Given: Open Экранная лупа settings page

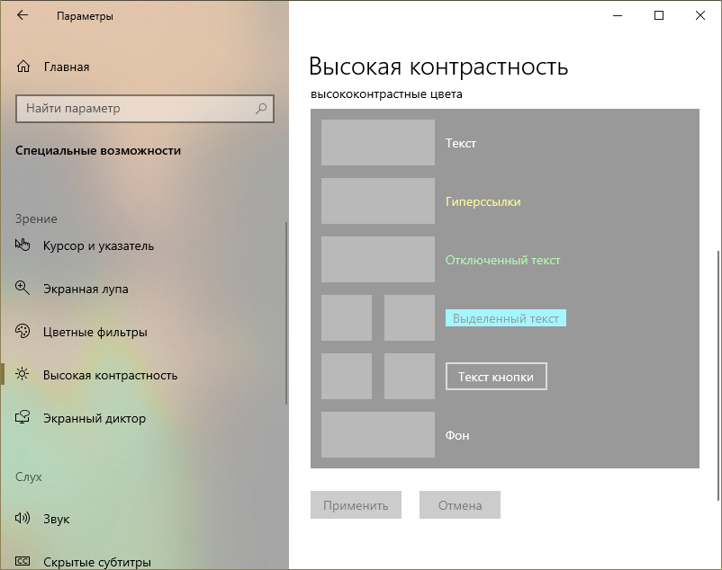Looking at the screenshot, I should point(86,289).
